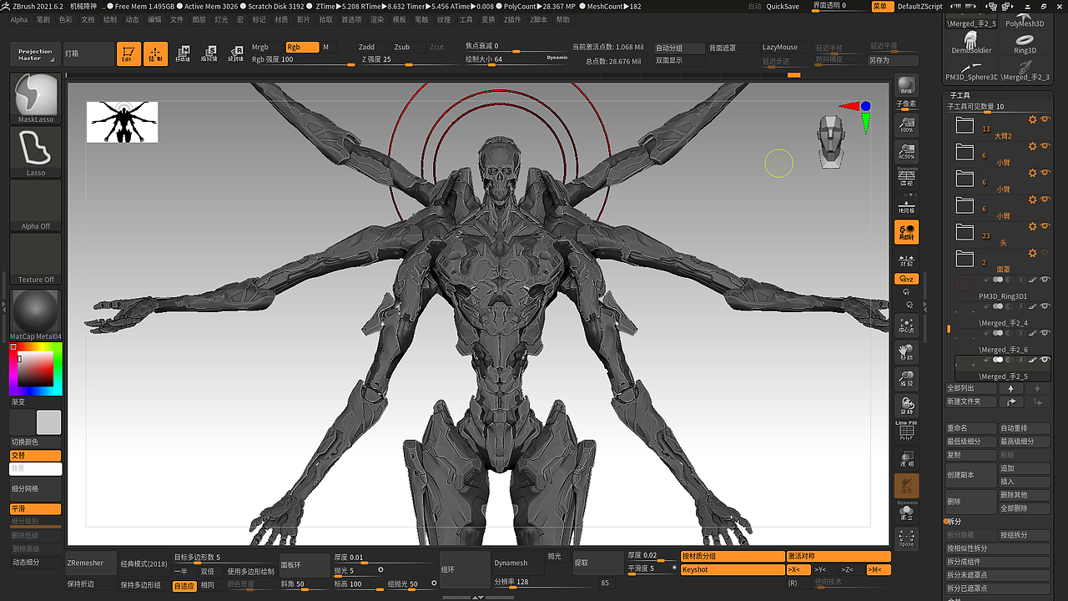Render with the BPR icon
Image resolution: width=1068 pixels, height=601 pixels.
[906, 86]
